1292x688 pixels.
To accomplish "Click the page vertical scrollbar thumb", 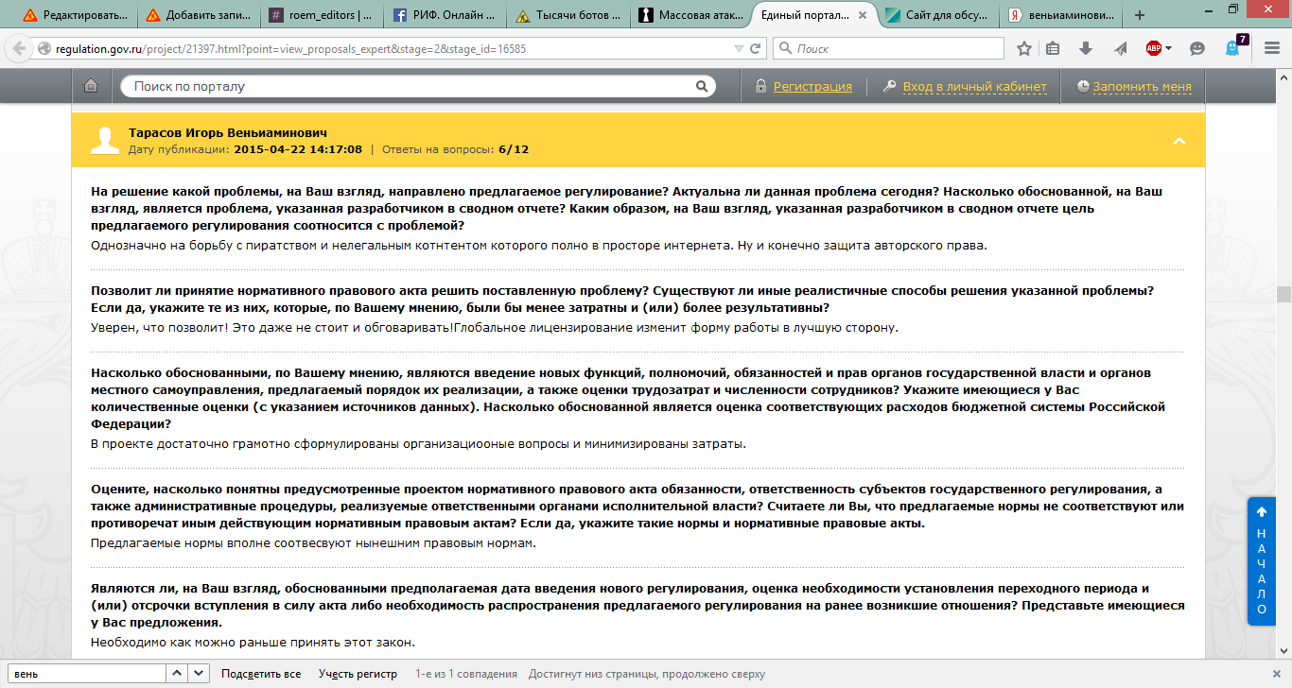I will 1283,294.
